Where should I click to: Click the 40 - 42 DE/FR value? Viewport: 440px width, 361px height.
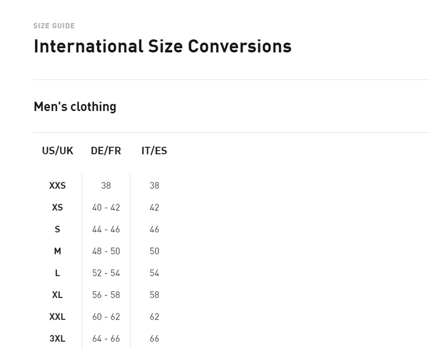pos(106,207)
